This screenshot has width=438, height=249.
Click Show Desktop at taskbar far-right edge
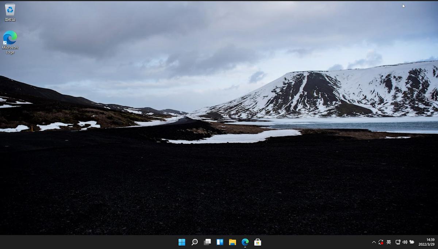pyautogui.click(x=437, y=242)
